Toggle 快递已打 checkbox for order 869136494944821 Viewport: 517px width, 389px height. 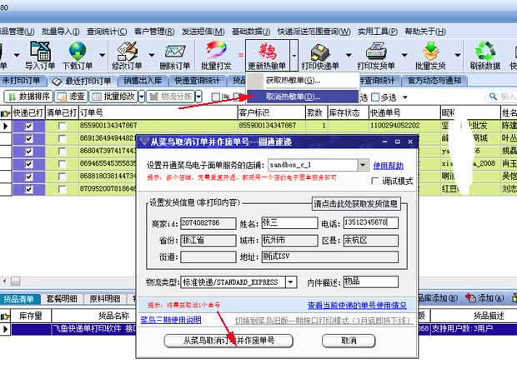[28, 138]
